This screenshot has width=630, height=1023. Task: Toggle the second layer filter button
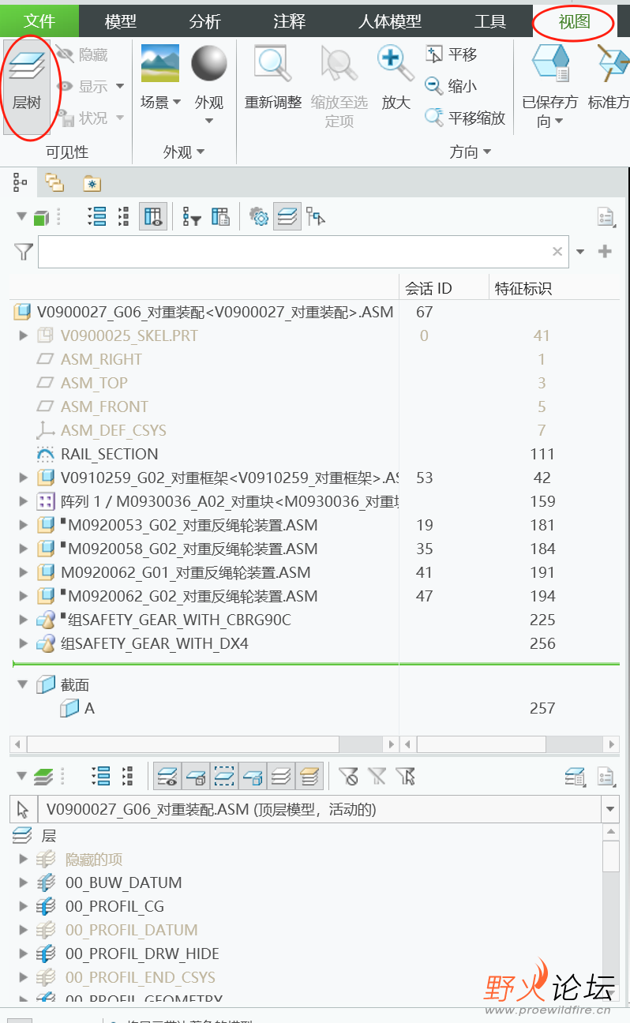click(196, 777)
